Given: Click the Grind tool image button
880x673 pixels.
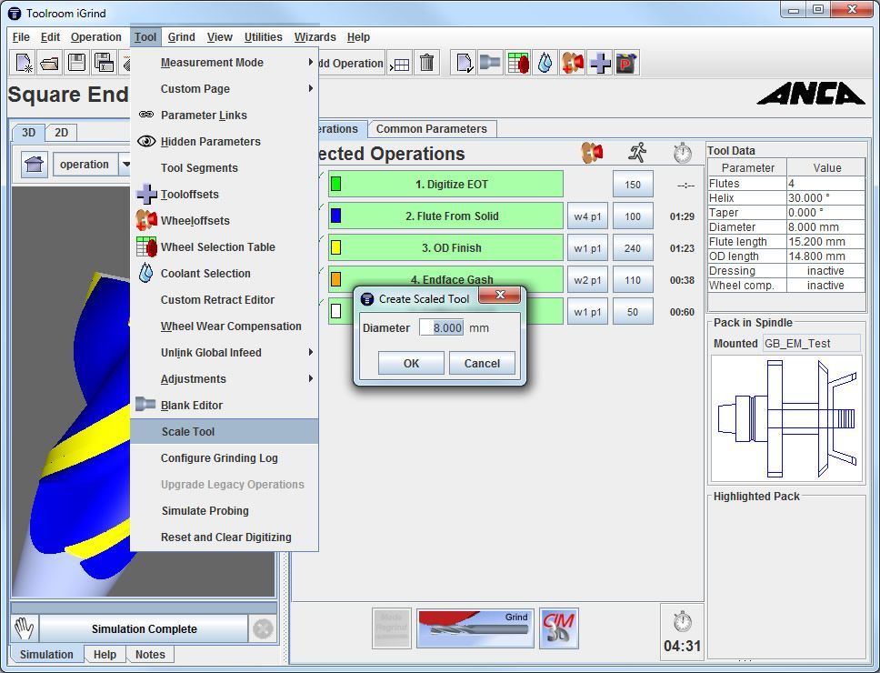Looking at the screenshot, I should tap(475, 628).
